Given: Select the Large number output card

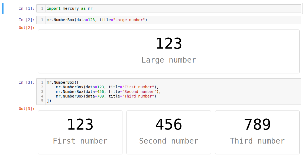Looking at the screenshot, I should coord(168,51).
